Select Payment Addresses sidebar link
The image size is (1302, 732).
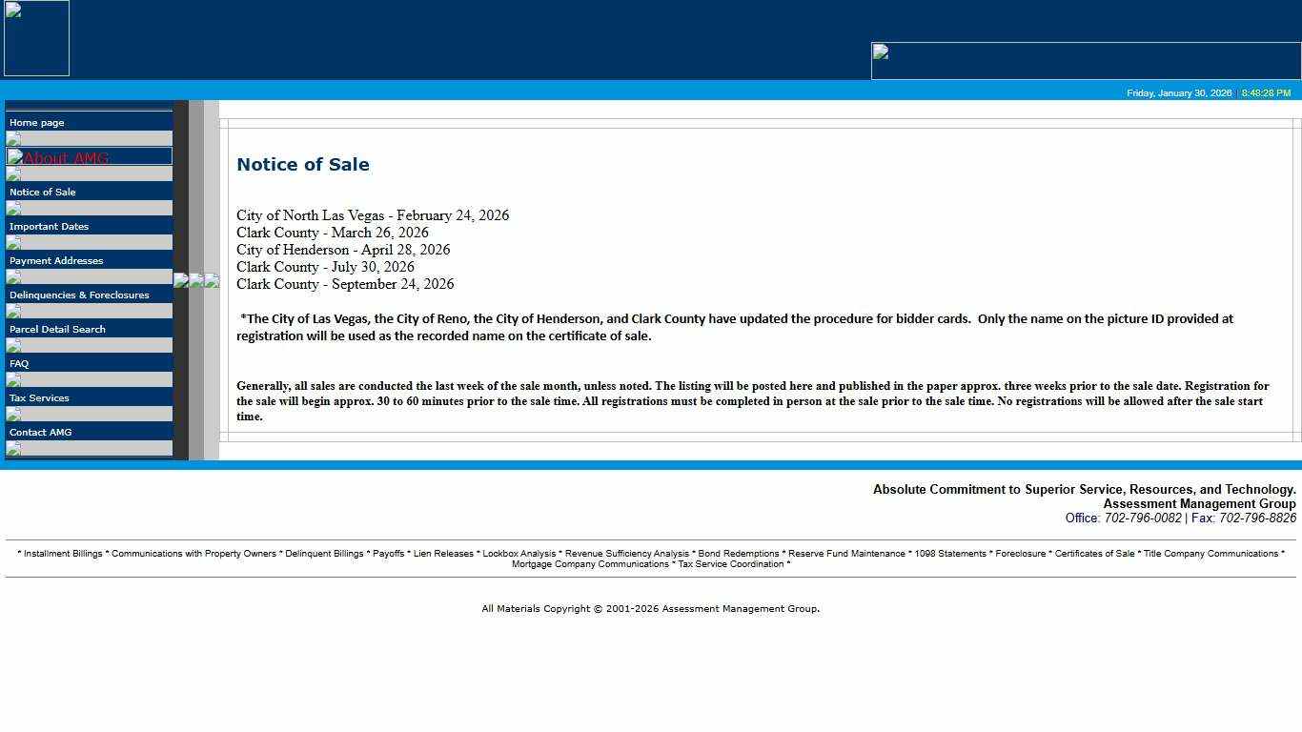56,260
